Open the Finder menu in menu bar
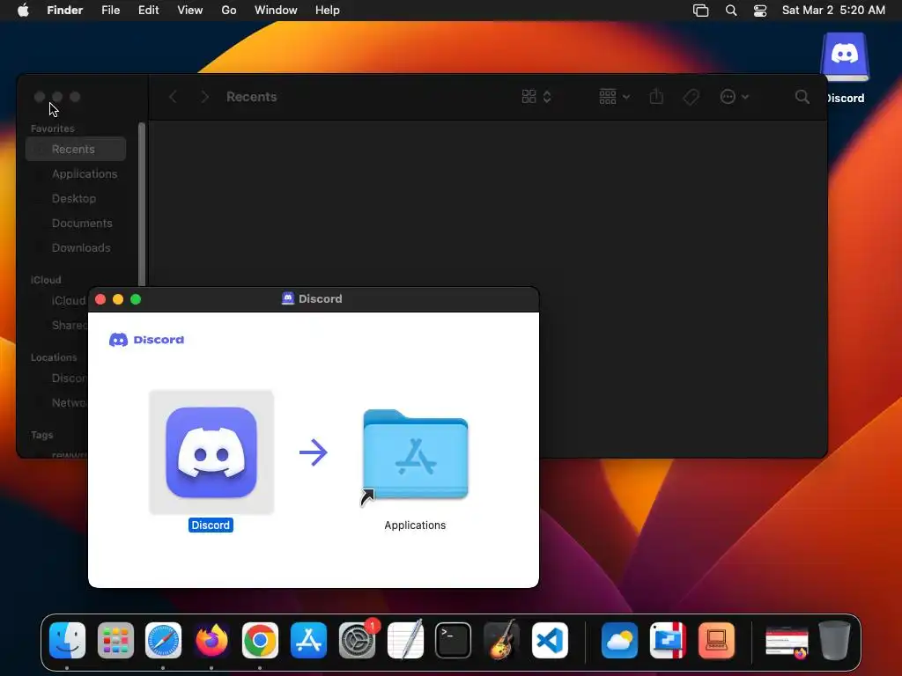 (65, 11)
